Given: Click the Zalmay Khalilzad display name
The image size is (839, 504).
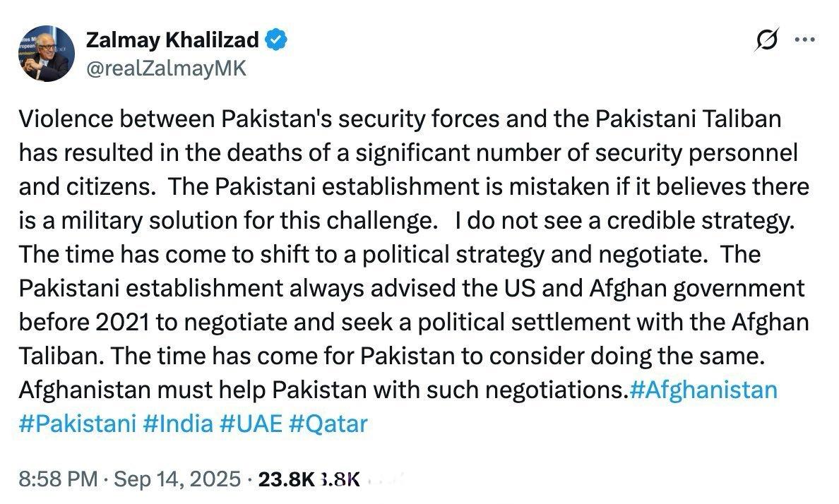Looking at the screenshot, I should pyautogui.click(x=172, y=40).
